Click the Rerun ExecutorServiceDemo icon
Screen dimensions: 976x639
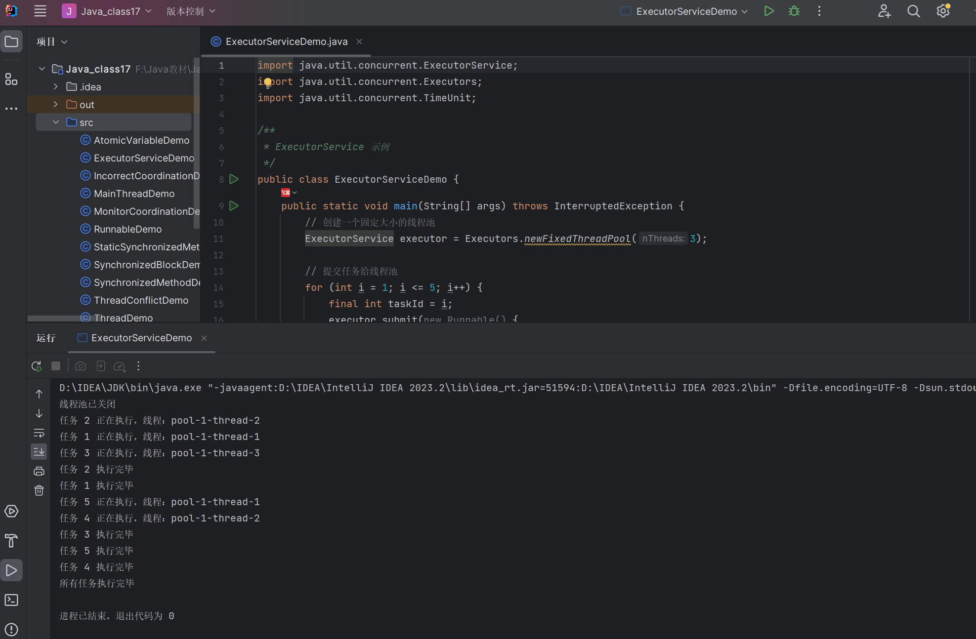[x=37, y=366]
